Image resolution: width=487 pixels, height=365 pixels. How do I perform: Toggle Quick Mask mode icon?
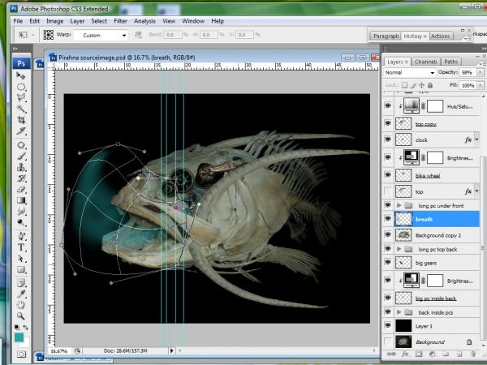point(21,354)
